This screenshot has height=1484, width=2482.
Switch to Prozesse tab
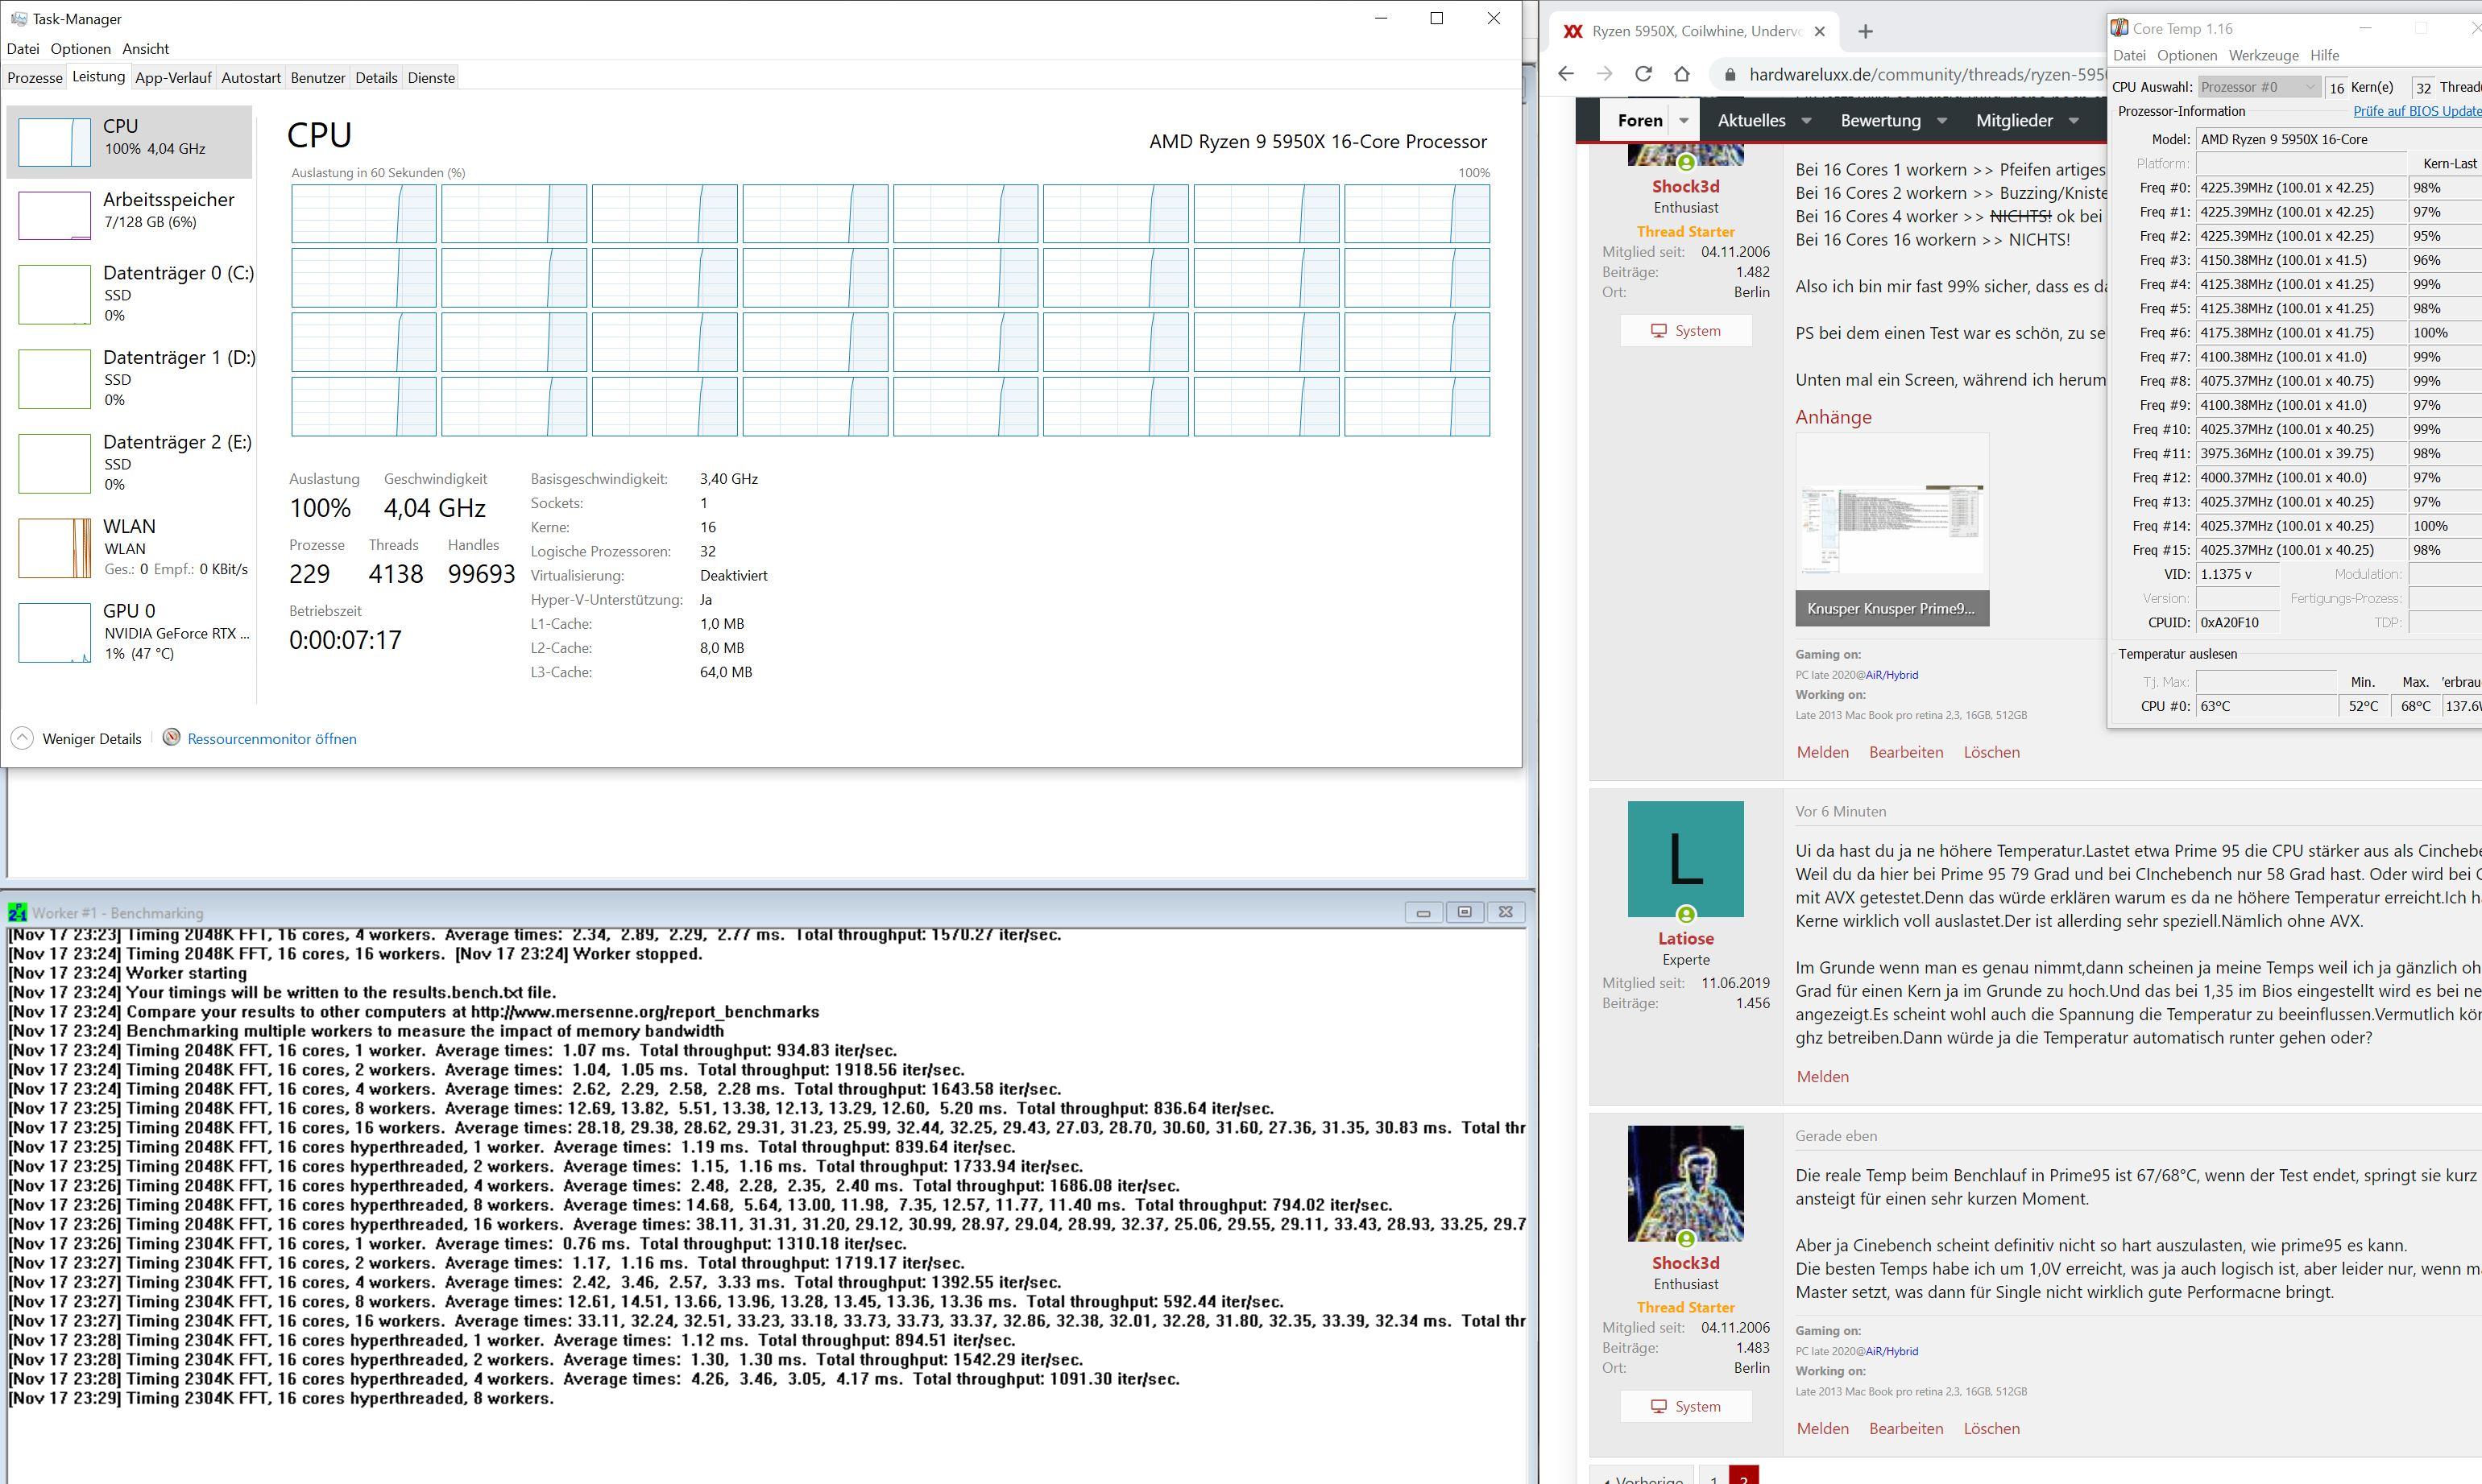[35, 77]
